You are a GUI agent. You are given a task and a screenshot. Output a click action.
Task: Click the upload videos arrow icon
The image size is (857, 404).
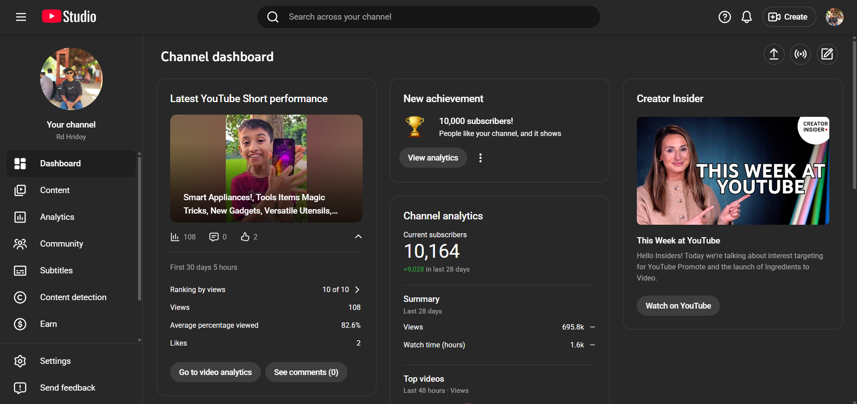tap(773, 54)
